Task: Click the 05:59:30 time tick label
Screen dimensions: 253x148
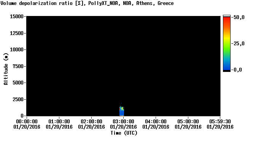Action: pyautogui.click(x=220, y=121)
